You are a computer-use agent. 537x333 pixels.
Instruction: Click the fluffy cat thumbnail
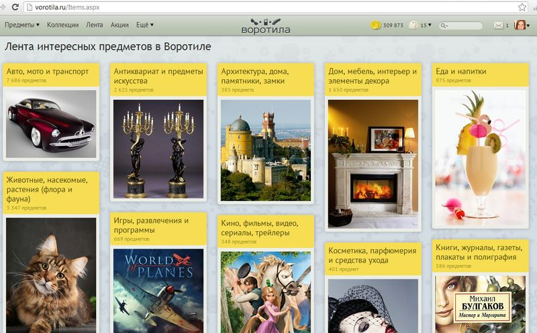[x=51, y=275]
